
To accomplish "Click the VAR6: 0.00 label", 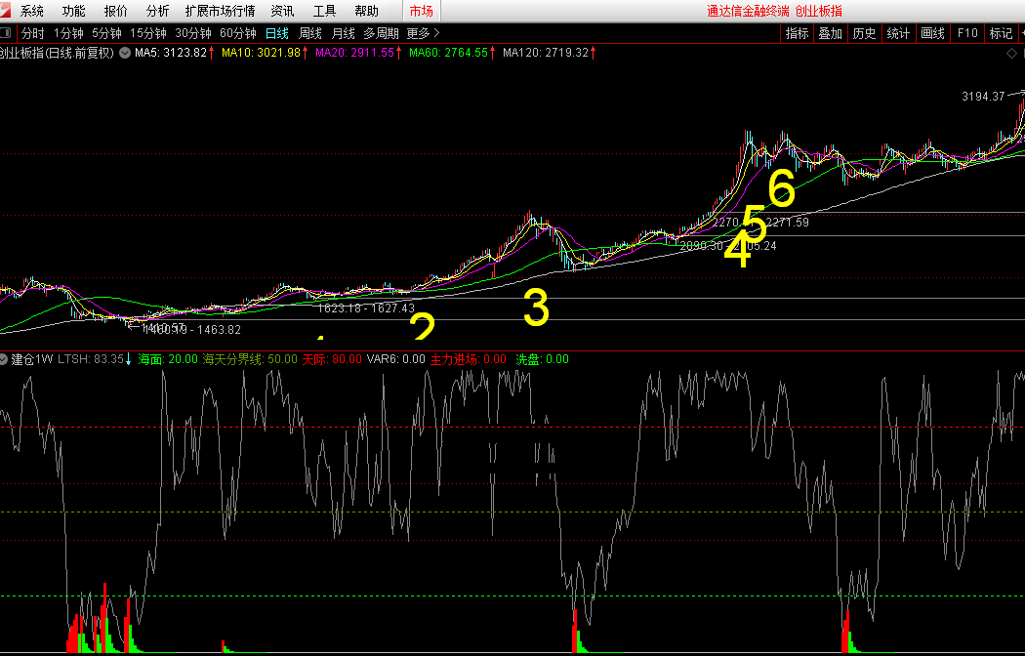I will [395, 358].
